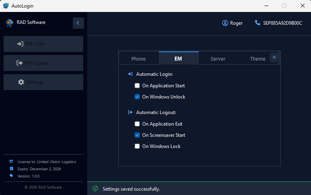The image size is (311, 195).
Task: Disable On Screensaver Start checkbox
Action: pos(137,135)
